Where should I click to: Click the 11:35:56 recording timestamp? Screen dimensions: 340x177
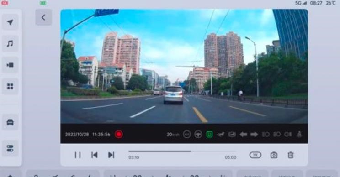[x=101, y=135]
